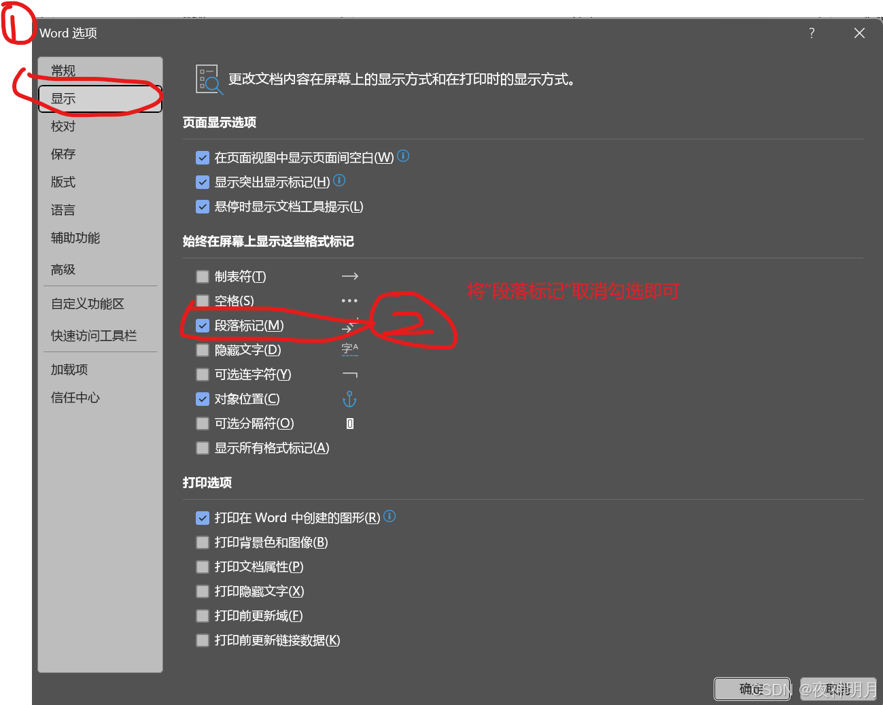Enable 显示所有格式标记 checkbox
This screenshot has height=705, width=883.
[x=203, y=448]
